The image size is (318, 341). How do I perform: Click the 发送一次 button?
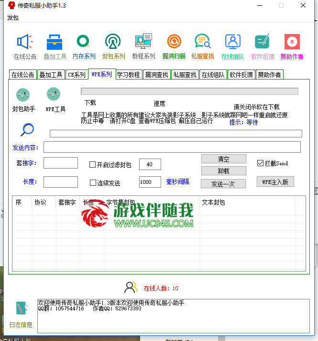pyautogui.click(x=223, y=184)
